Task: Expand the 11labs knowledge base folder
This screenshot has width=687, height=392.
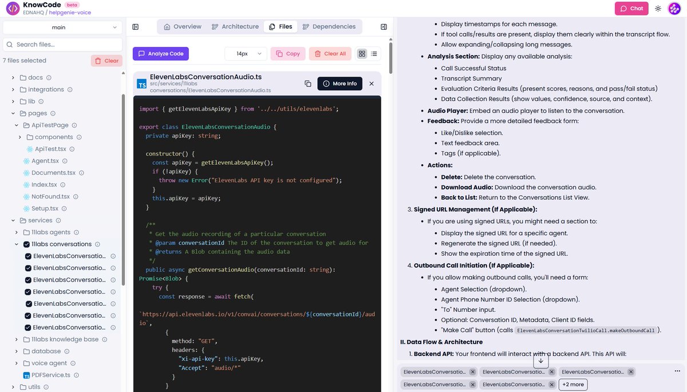Action: tap(17, 339)
